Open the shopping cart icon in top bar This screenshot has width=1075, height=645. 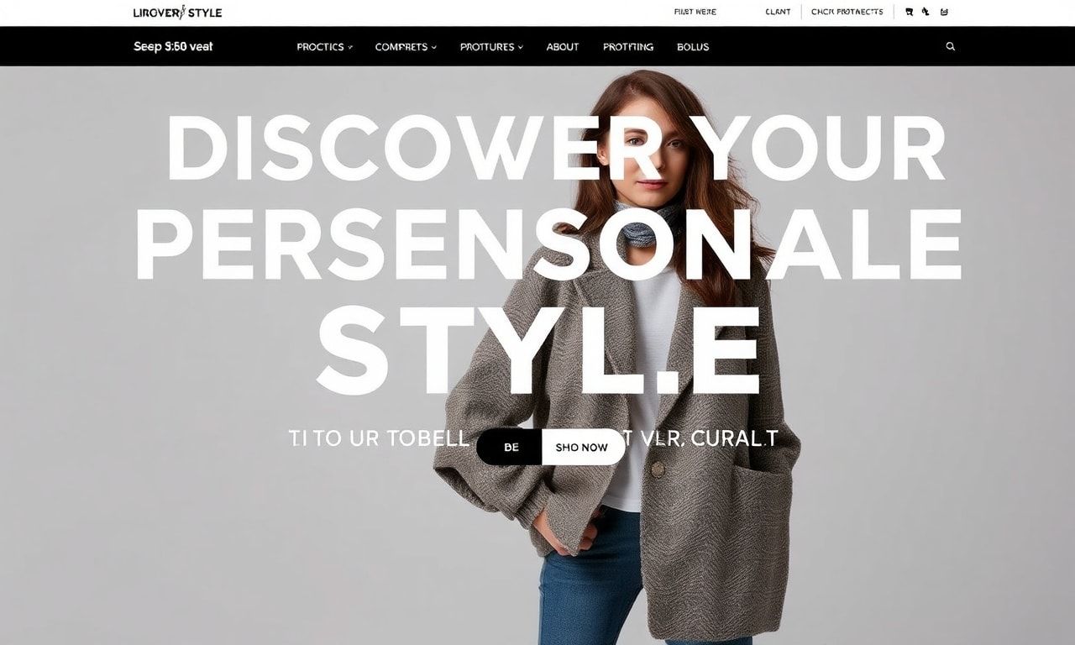[x=910, y=13]
